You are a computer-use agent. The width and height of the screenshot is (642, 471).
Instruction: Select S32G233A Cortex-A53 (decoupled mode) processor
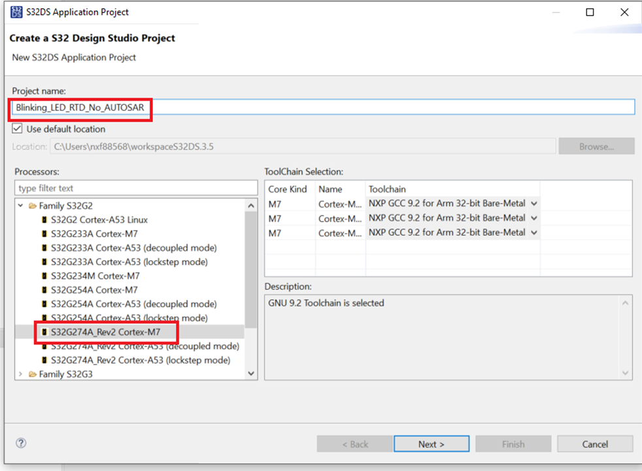click(133, 248)
